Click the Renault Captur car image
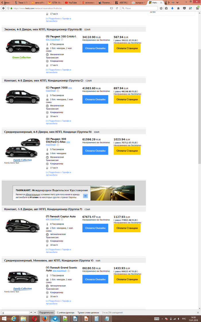 pos(23,225)
